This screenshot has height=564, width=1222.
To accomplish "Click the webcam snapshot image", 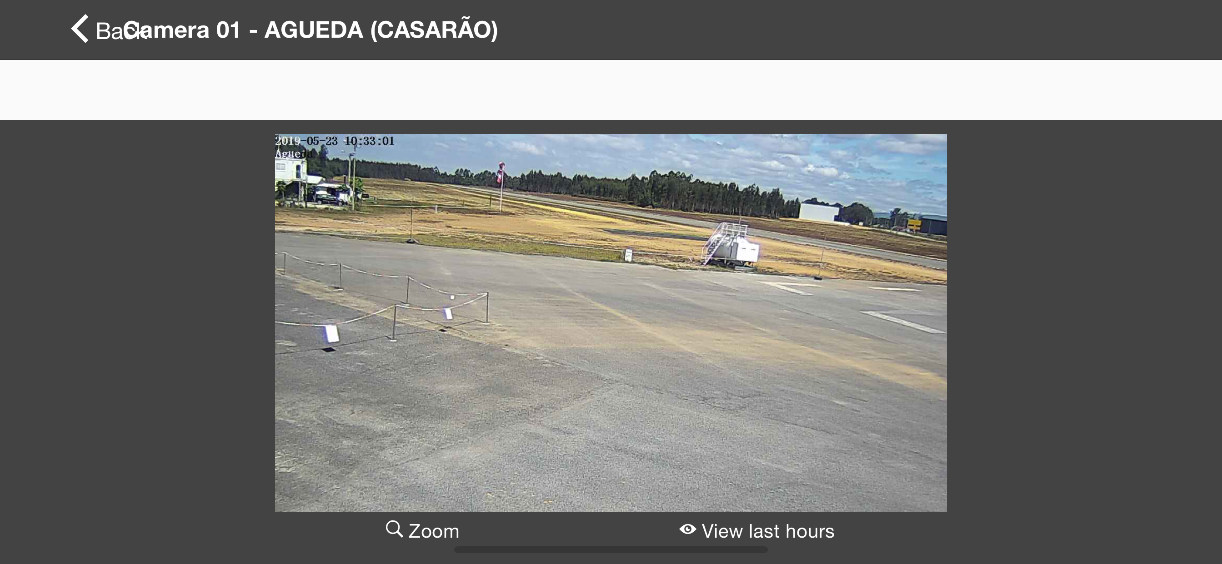I will [611, 322].
